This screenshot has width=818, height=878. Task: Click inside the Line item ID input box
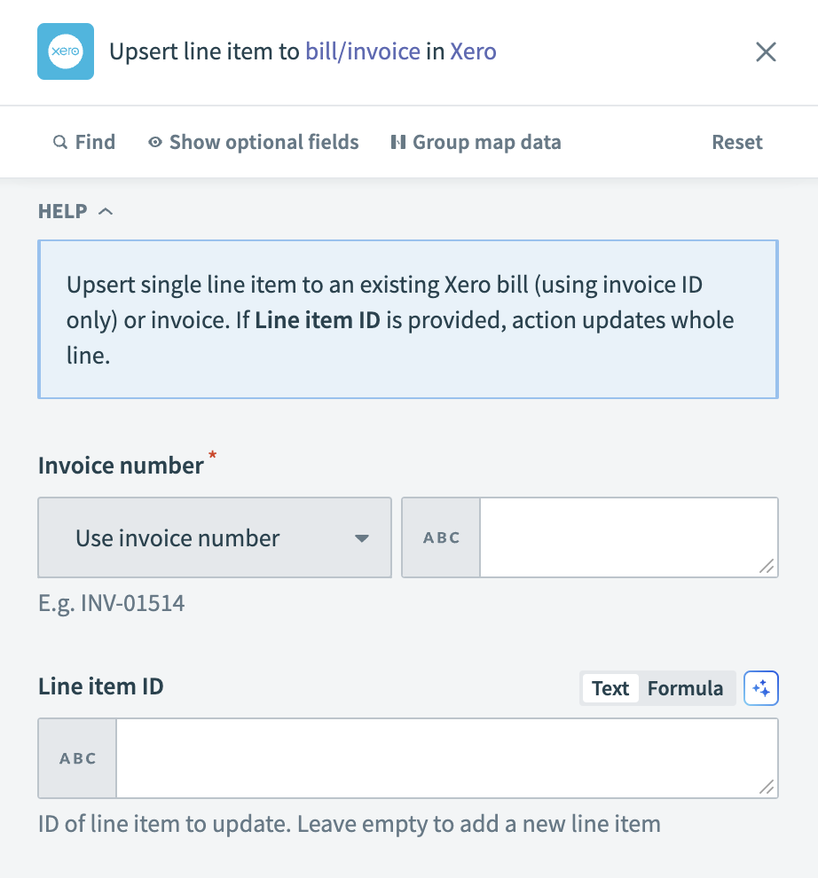(x=444, y=758)
